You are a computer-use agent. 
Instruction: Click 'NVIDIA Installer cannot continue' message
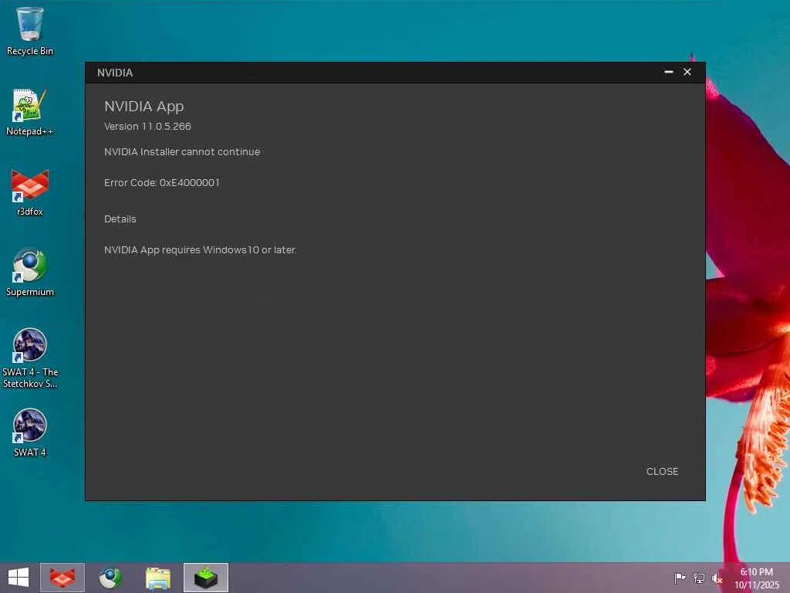coord(182,152)
